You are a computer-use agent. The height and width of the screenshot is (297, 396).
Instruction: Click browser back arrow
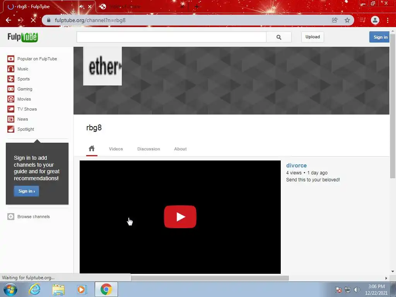9,20
